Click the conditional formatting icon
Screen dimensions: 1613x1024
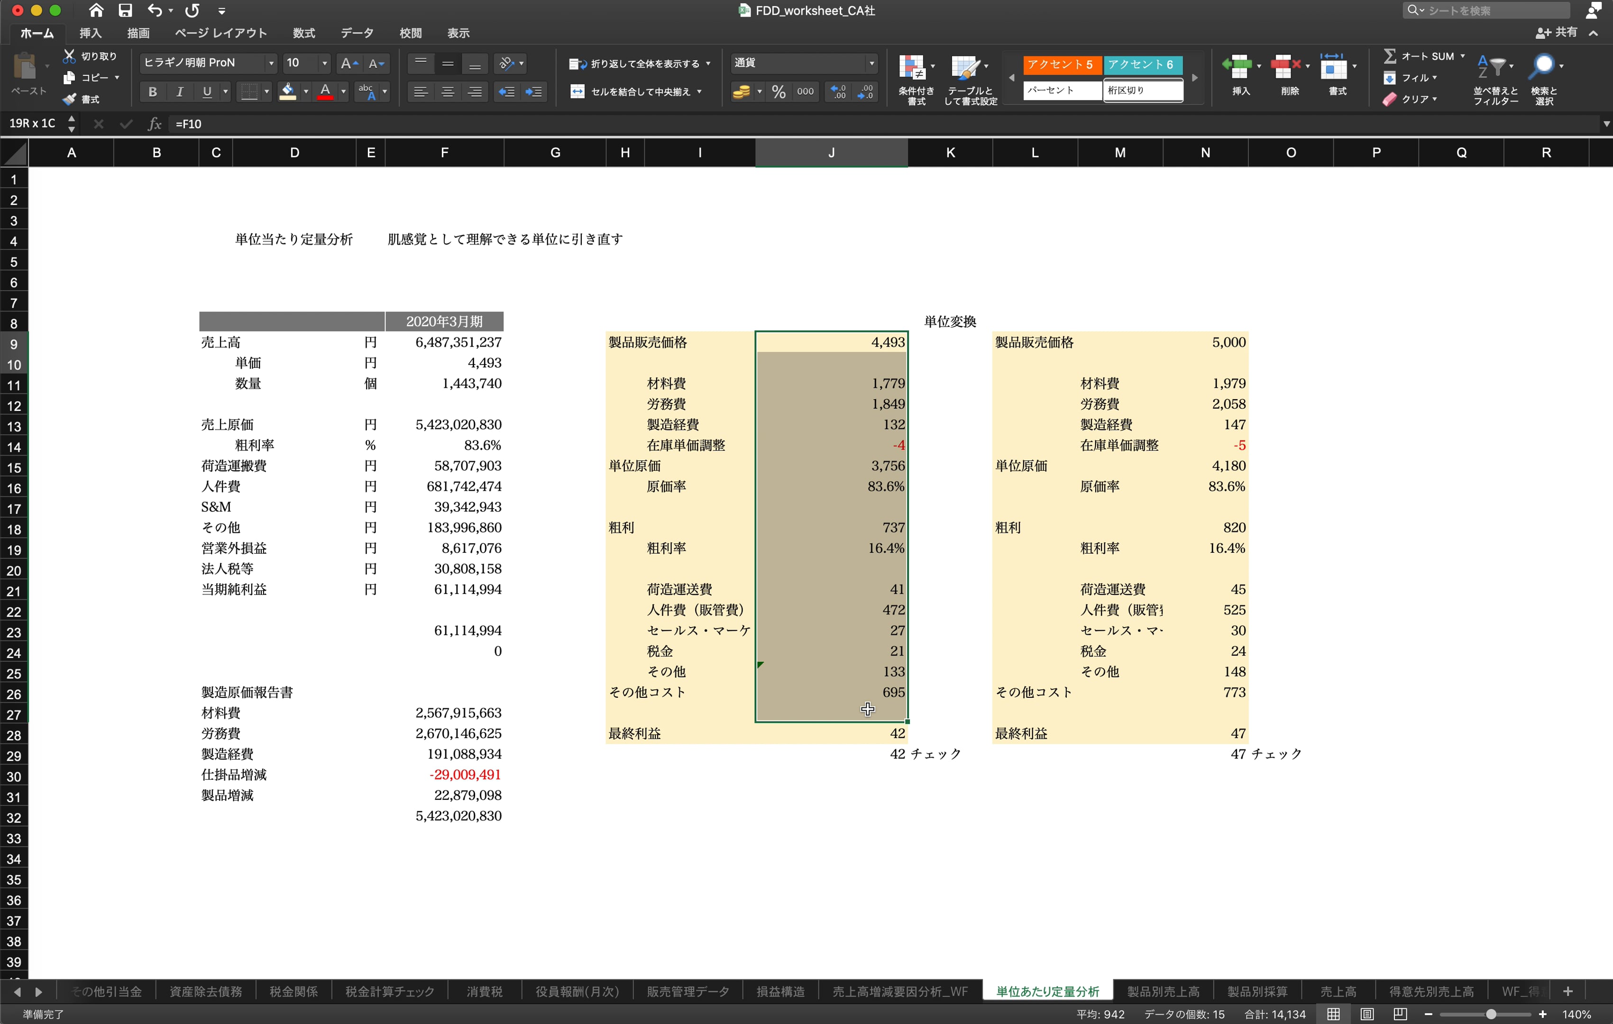(x=912, y=68)
